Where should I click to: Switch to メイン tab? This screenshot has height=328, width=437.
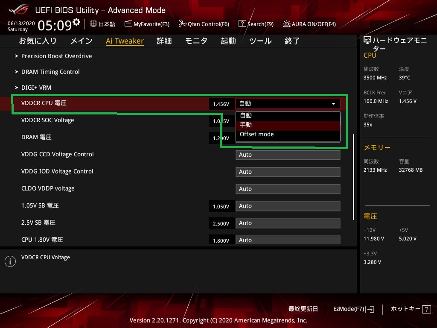(82, 41)
